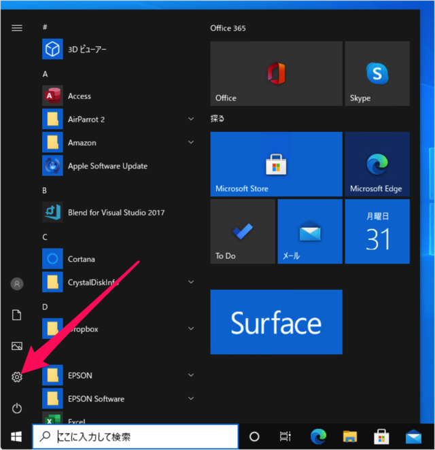Open the Documents icon in sidebar
435x450 pixels.
pos(17,315)
